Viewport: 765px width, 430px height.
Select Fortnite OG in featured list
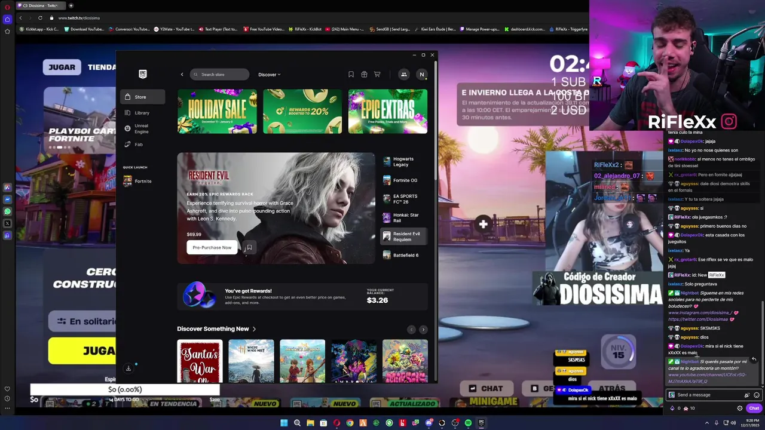pos(404,180)
